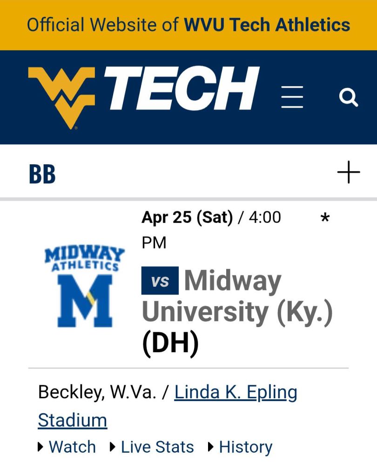This screenshot has width=377, height=476.
Task: Click the triangle arrow beside Watch
Action: pyautogui.click(x=41, y=447)
